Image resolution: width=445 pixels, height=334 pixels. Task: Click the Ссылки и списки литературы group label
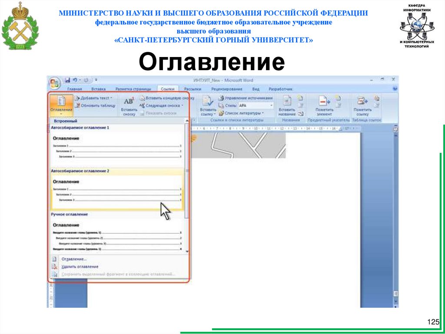click(237, 120)
